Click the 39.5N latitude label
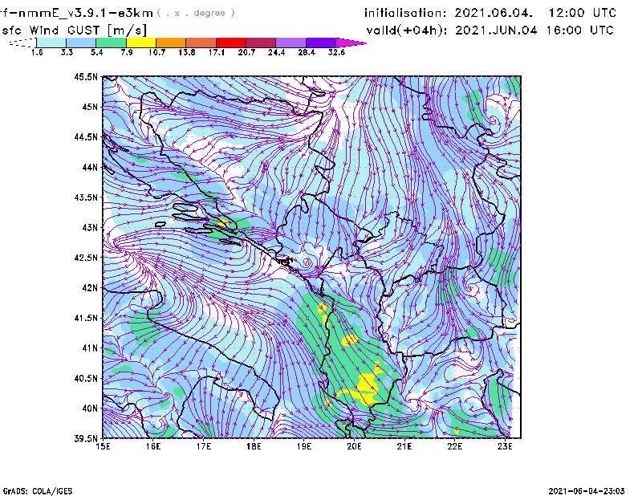 pyautogui.click(x=86, y=439)
